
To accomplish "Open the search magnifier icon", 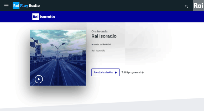I will tap(186, 6).
